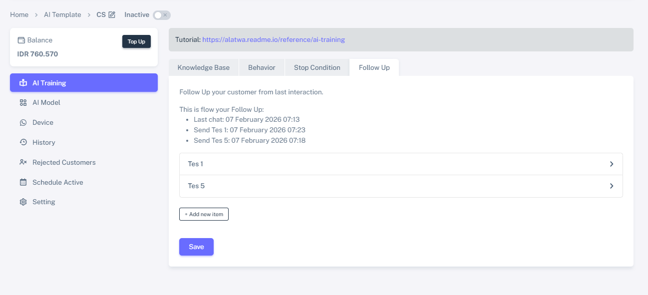
Task: Go to AI Template breadcrumb
Action: pyautogui.click(x=62, y=15)
